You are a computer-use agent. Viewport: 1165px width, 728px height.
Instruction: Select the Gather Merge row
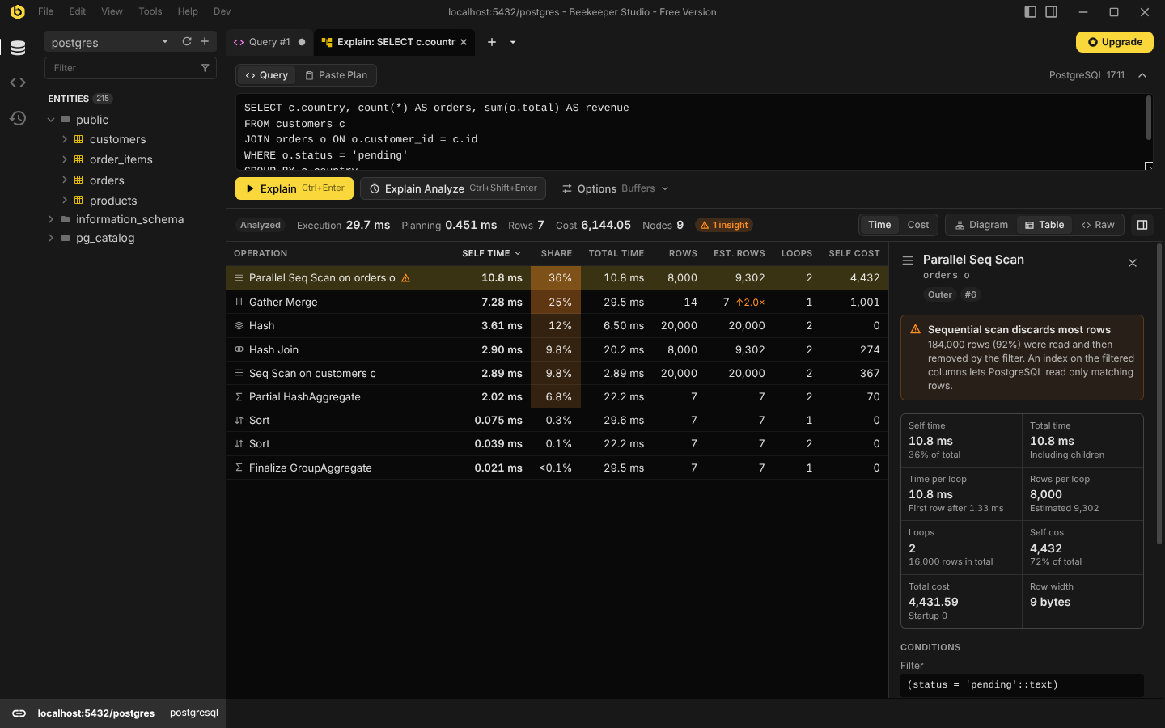[x=557, y=302]
